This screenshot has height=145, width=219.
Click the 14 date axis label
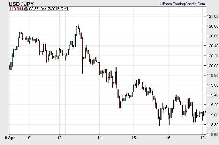click(100, 138)
